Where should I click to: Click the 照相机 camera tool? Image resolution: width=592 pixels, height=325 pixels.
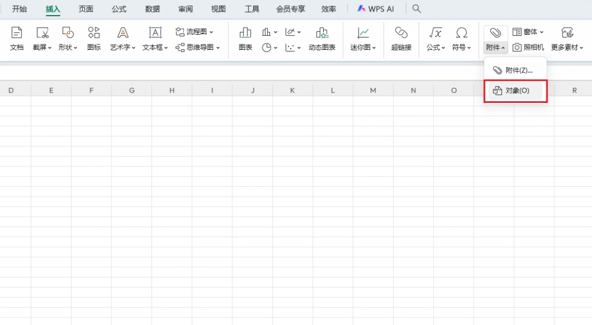pyautogui.click(x=528, y=47)
